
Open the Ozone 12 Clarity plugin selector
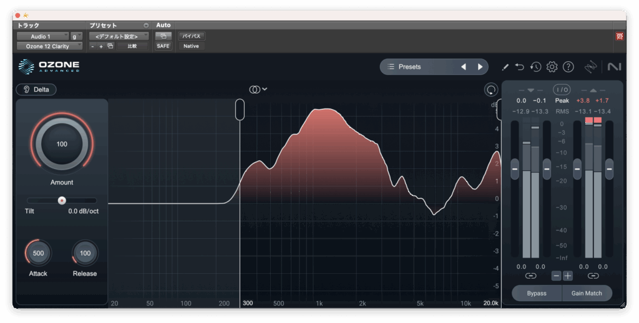tap(49, 46)
